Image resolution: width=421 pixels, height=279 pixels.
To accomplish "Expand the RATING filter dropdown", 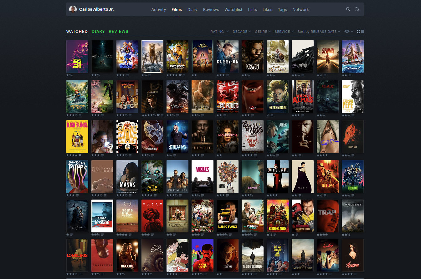I will click(x=219, y=32).
